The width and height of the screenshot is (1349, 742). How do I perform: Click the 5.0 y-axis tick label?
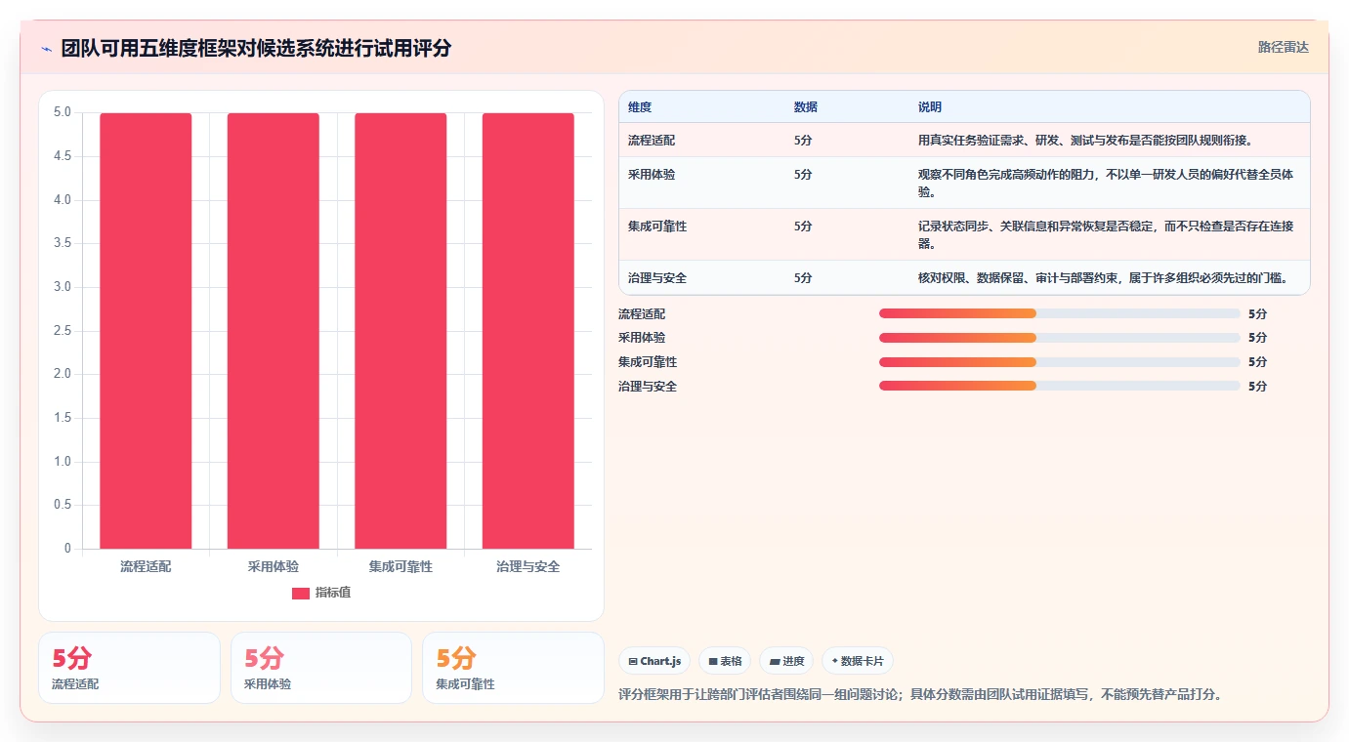pos(63,112)
